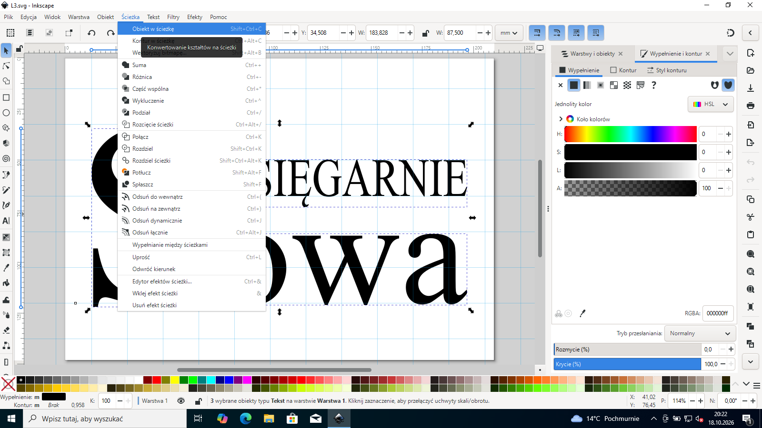Image resolution: width=762 pixels, height=428 pixels.
Task: Click the unset paint question mark
Action: point(654,85)
